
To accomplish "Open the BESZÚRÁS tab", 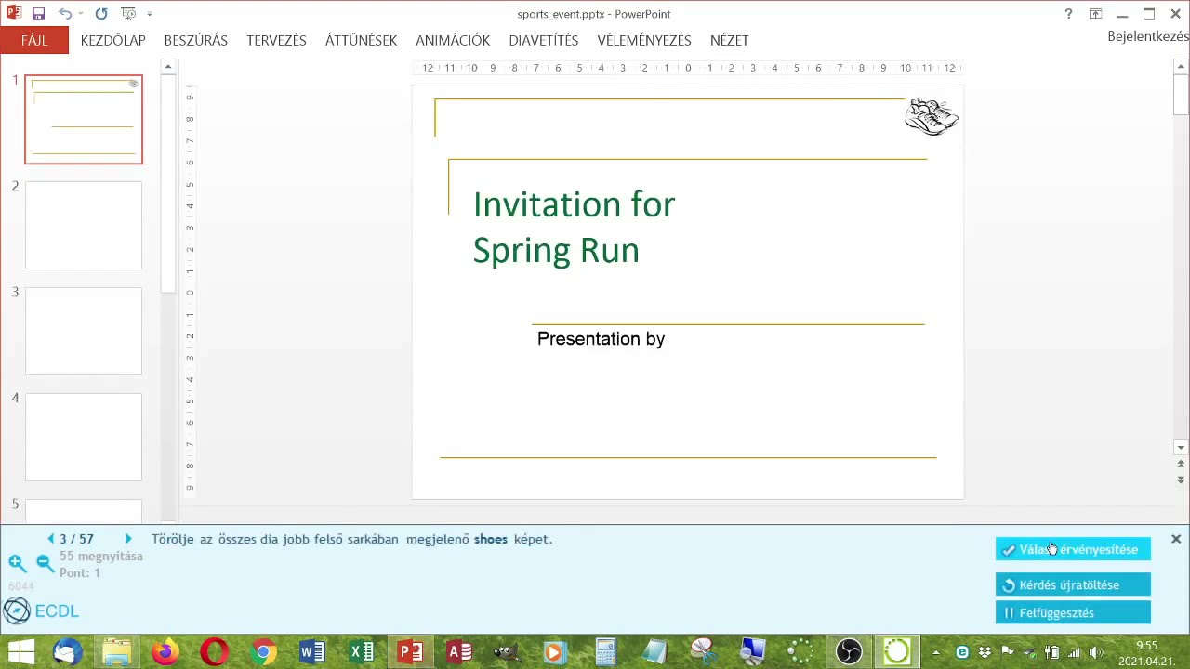I will [196, 41].
